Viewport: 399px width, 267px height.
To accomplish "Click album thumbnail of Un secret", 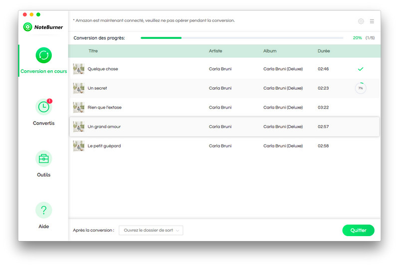I will point(79,88).
